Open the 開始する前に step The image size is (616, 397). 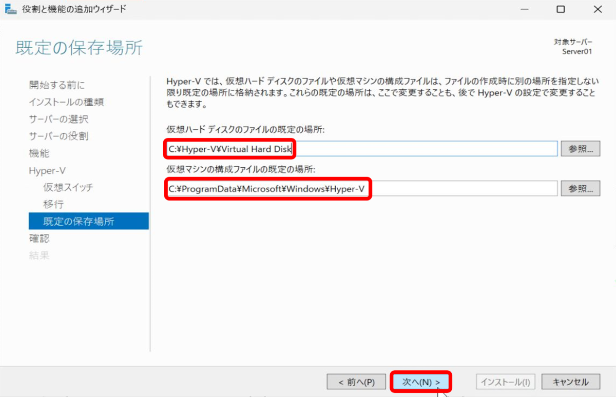click(57, 85)
